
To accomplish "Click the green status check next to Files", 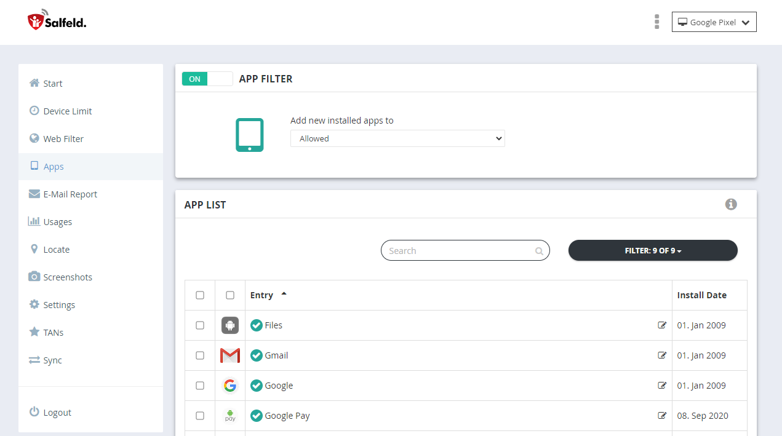I will [x=257, y=325].
